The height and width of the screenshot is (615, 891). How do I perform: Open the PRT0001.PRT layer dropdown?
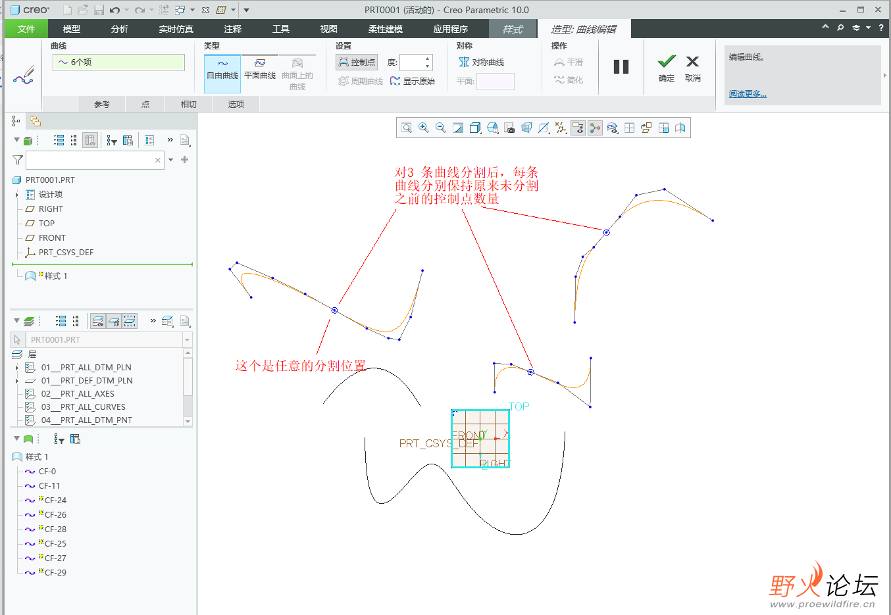point(188,340)
